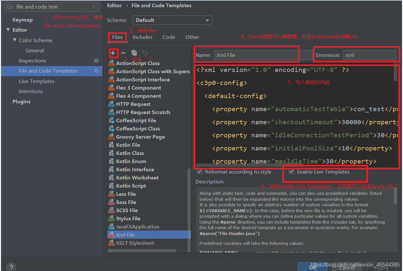Select General under Color Scheme
The width and height of the screenshot is (403, 271).
tap(35, 50)
